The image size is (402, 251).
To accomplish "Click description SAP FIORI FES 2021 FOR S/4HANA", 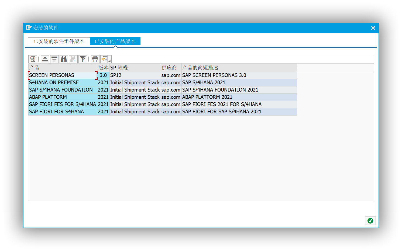I will tap(239, 104).
